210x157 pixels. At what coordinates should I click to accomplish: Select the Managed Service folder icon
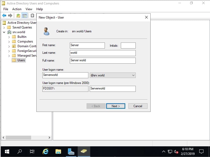(14, 56)
